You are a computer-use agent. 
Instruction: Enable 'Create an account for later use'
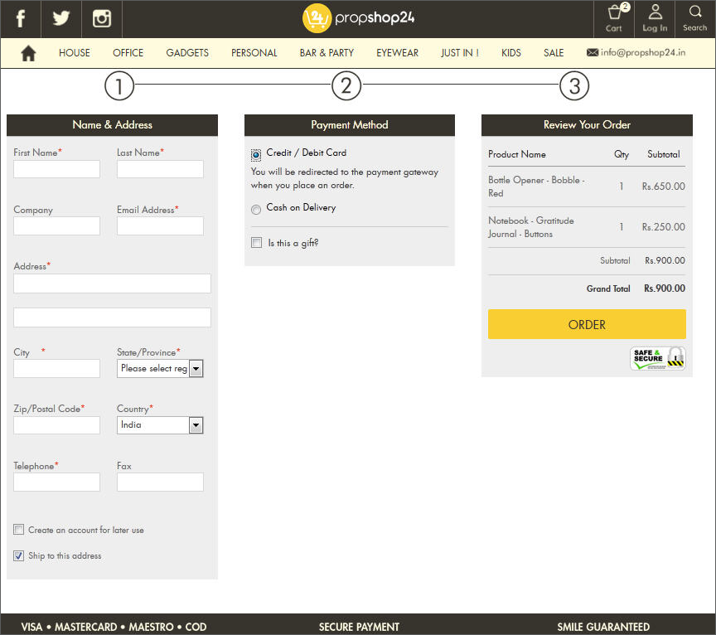[19, 530]
